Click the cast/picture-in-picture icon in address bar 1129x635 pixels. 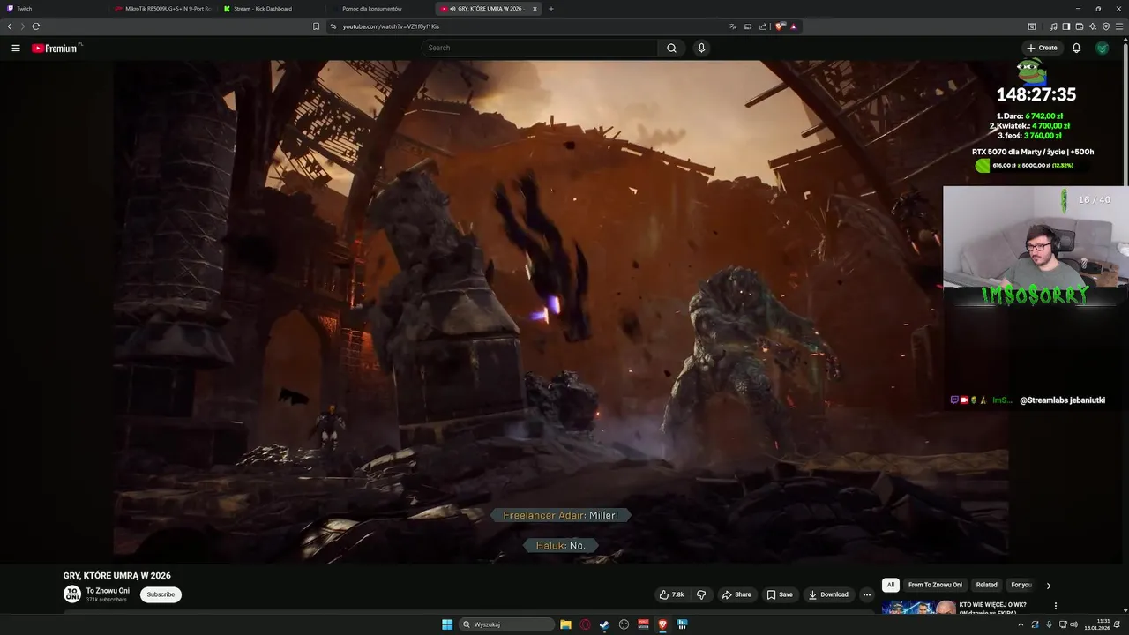(748, 26)
